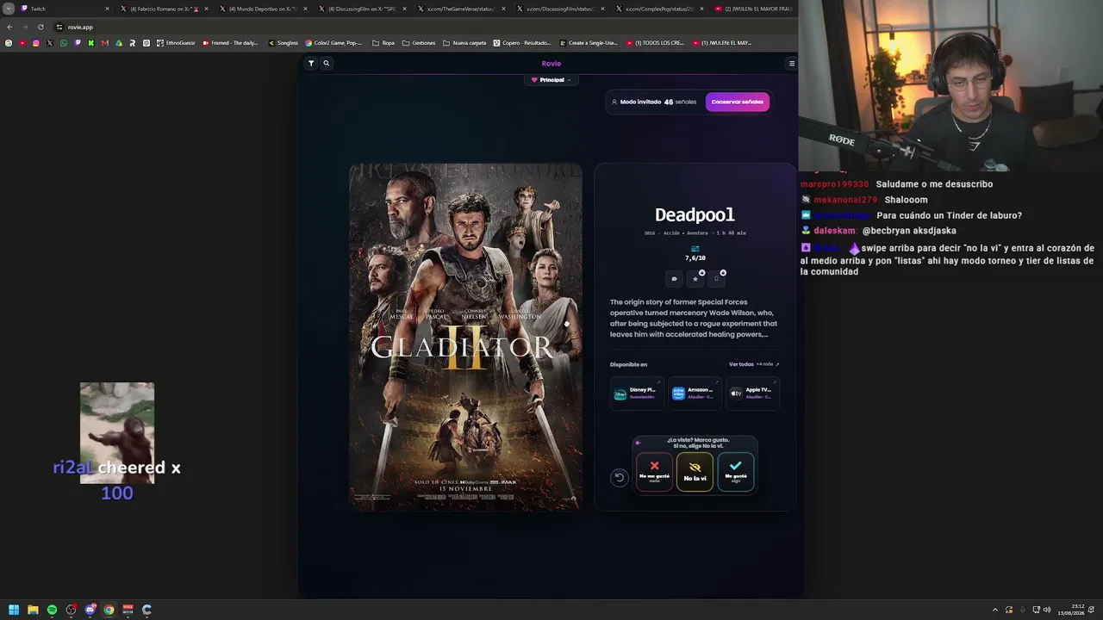This screenshot has width=1103, height=620.
Task: Open the Color2 Game bookmark
Action: tap(334, 43)
